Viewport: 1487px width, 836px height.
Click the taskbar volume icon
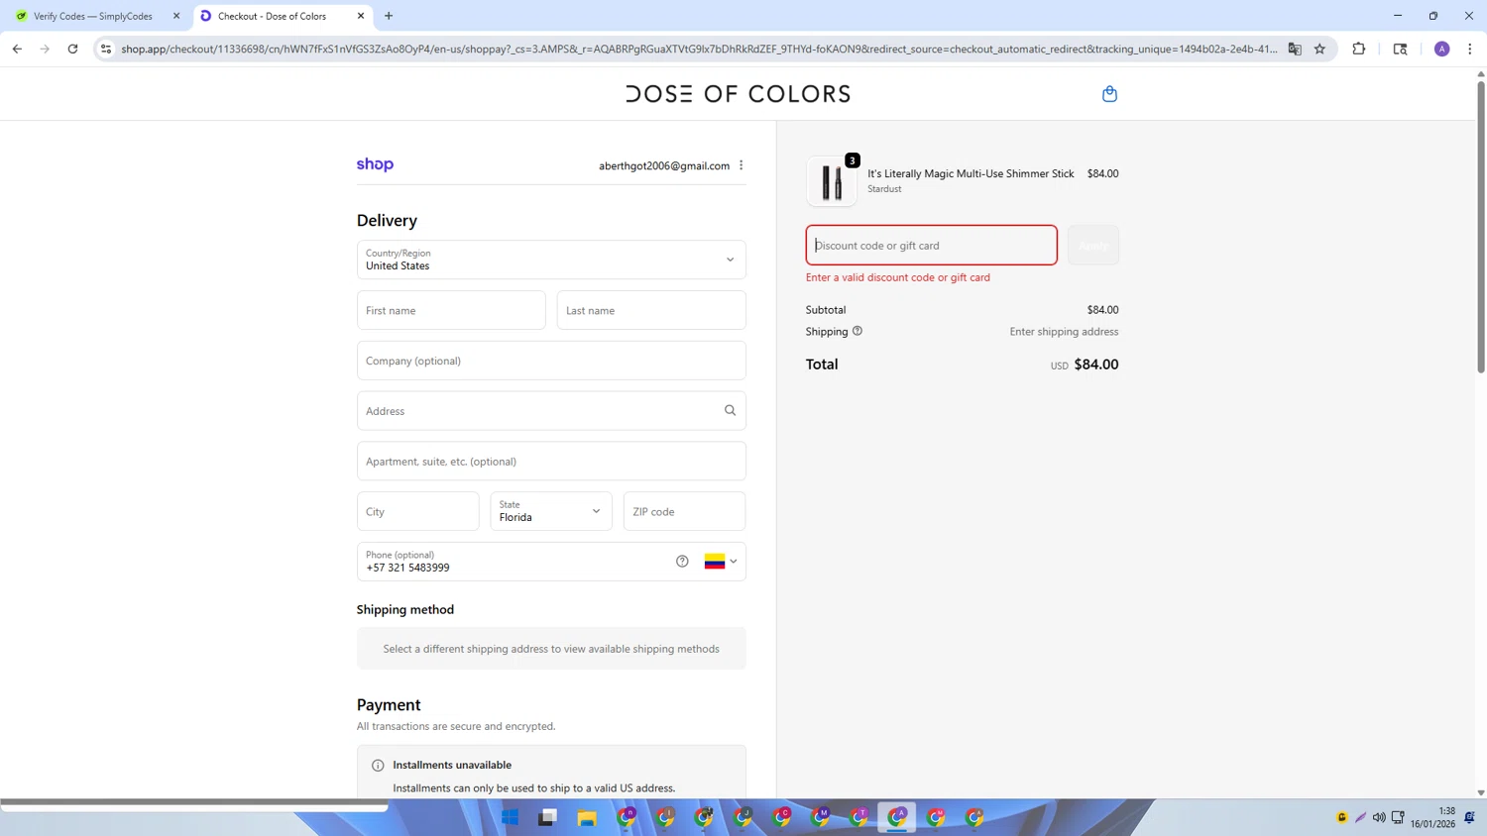(1379, 817)
